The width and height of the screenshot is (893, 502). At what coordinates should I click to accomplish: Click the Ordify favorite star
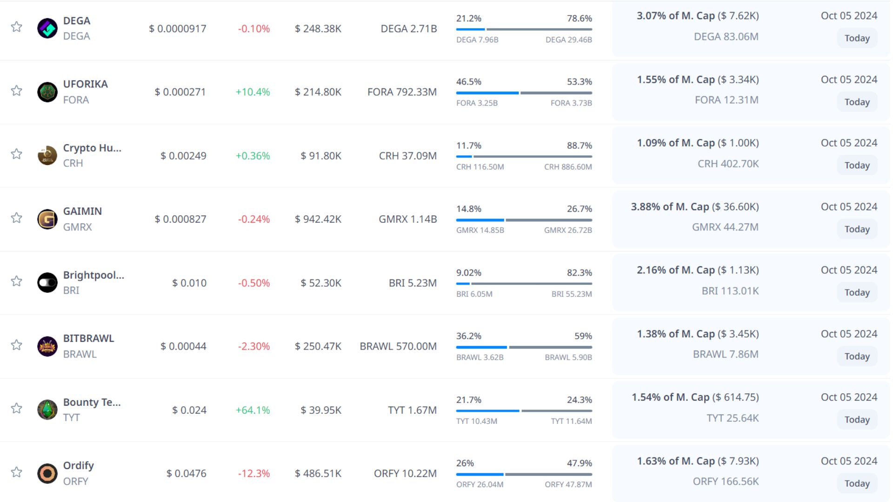click(17, 472)
